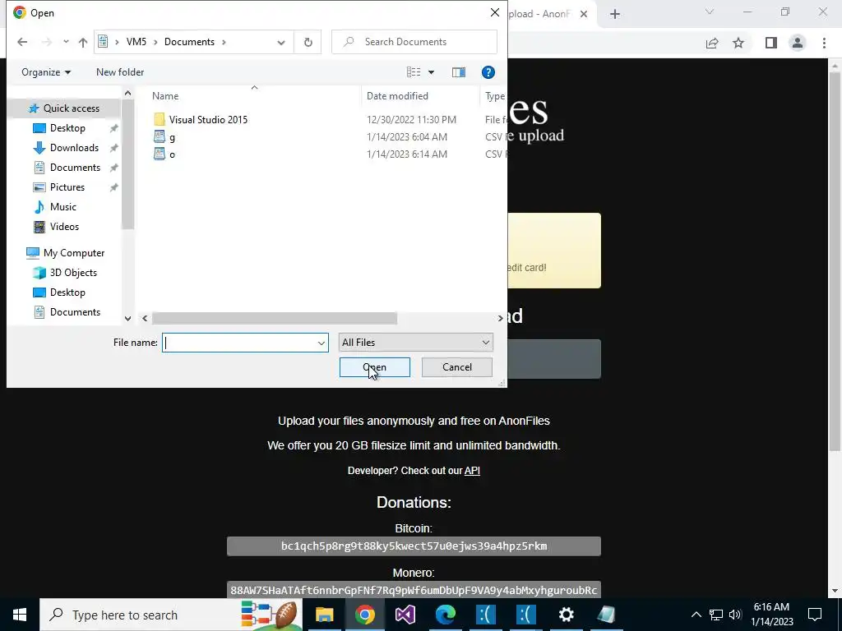Click the folder icon of Visual Studio 2015
Image resolution: width=842 pixels, height=631 pixels.
click(160, 120)
